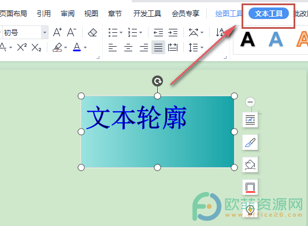Apply bullet list formatting
This screenshot has width=308, height=226.
pos(113,32)
